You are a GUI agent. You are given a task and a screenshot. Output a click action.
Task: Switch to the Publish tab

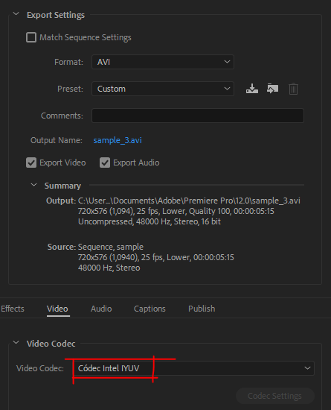202,309
